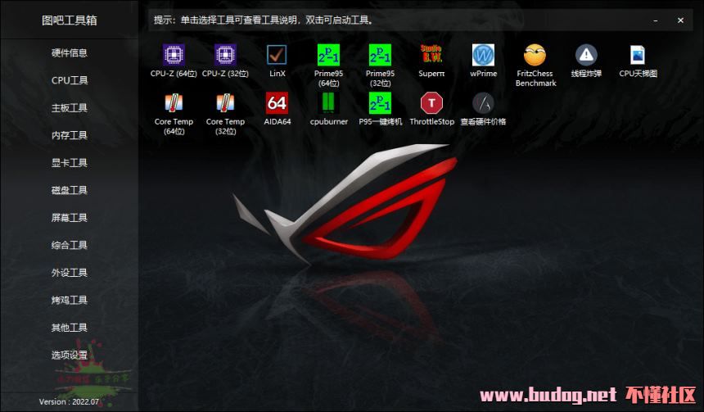Click the 图吧工具箱 title text
Screen dimensions: 704x412
pyautogui.click(x=69, y=20)
